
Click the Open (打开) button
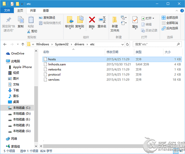(x=146, y=18)
